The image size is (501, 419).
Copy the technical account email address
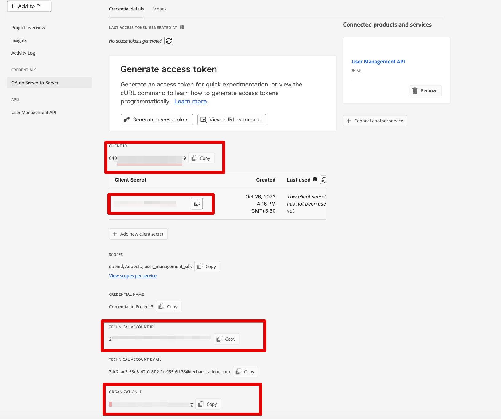(x=245, y=372)
